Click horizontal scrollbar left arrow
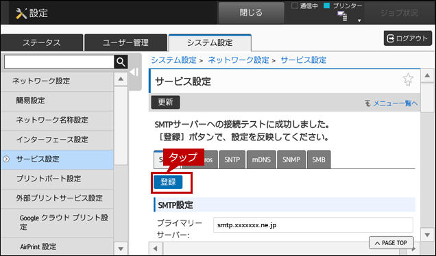 (x=156, y=248)
